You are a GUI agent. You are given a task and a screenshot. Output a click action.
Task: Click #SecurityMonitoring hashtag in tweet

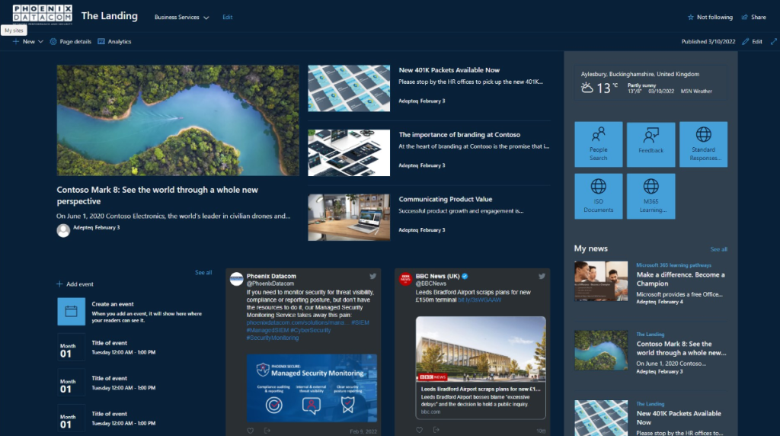(x=273, y=338)
